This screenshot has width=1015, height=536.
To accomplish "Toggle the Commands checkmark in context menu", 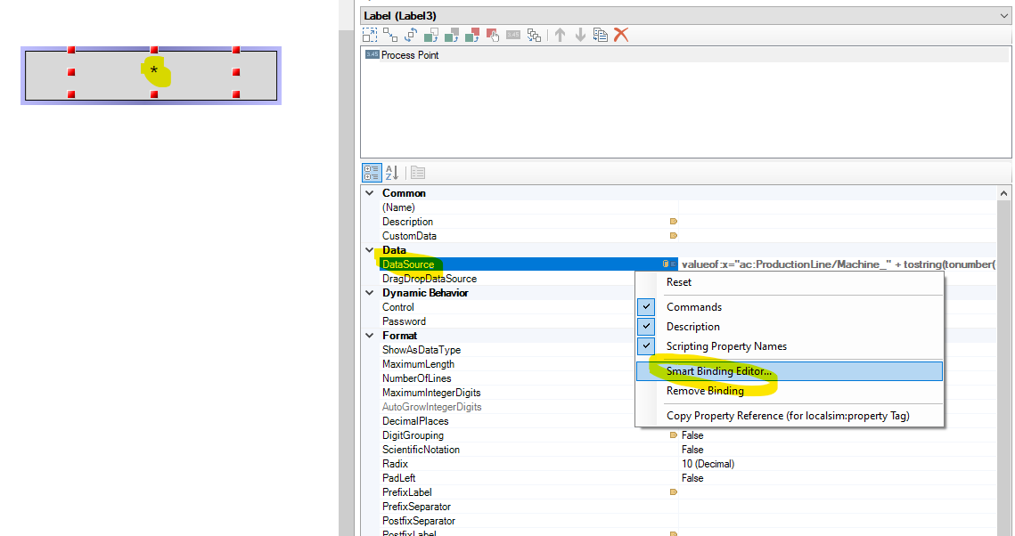I will click(647, 307).
